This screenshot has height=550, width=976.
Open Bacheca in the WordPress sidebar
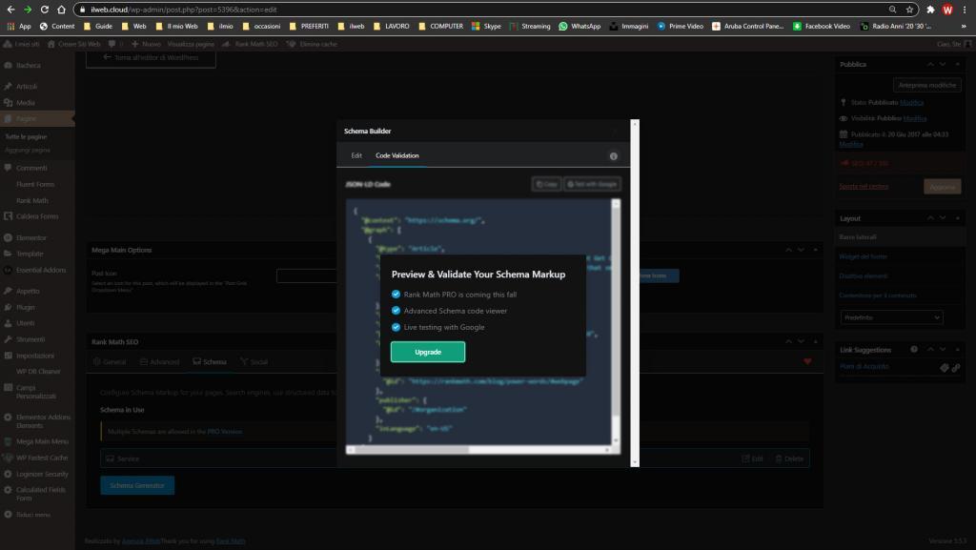click(x=28, y=66)
